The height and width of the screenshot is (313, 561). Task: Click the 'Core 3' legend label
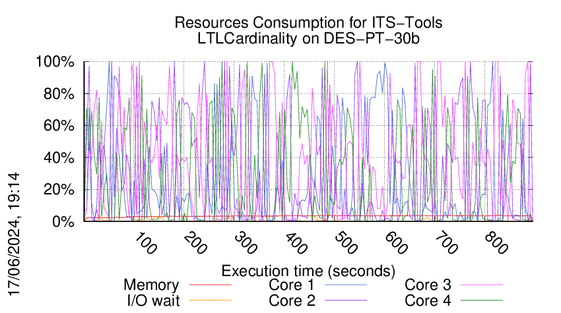428,285
